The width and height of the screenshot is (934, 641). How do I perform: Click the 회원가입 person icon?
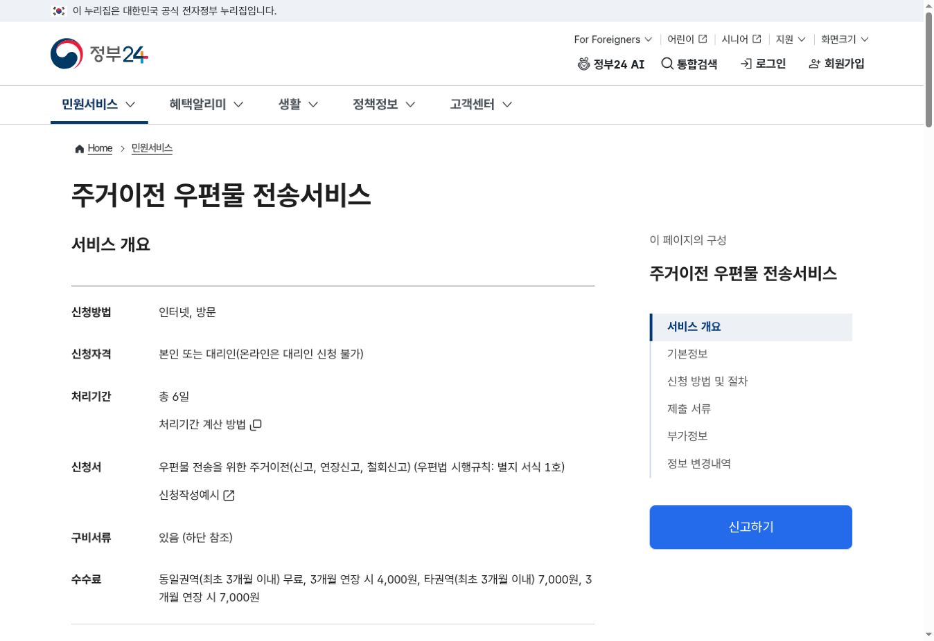[815, 64]
